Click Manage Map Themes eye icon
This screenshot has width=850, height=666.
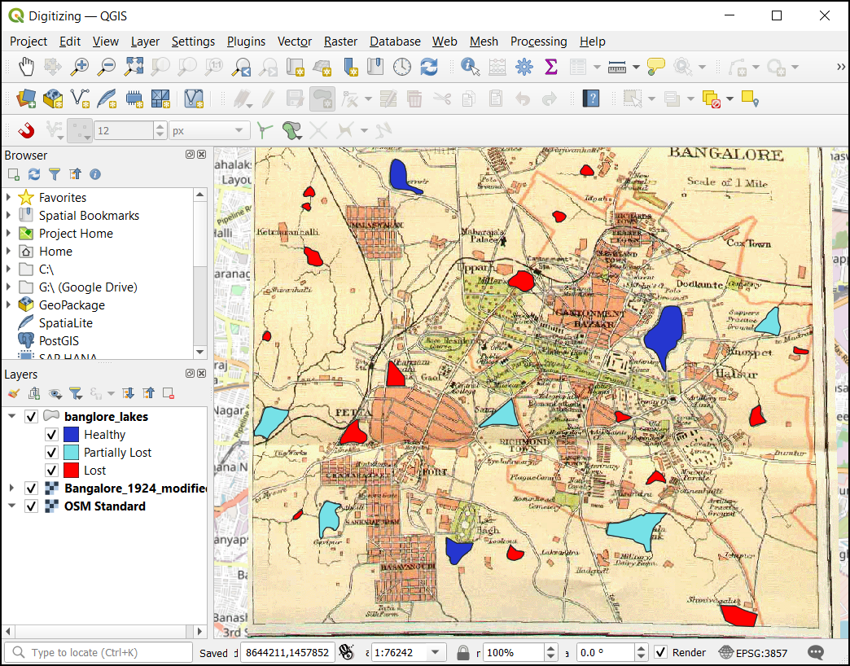[55, 393]
